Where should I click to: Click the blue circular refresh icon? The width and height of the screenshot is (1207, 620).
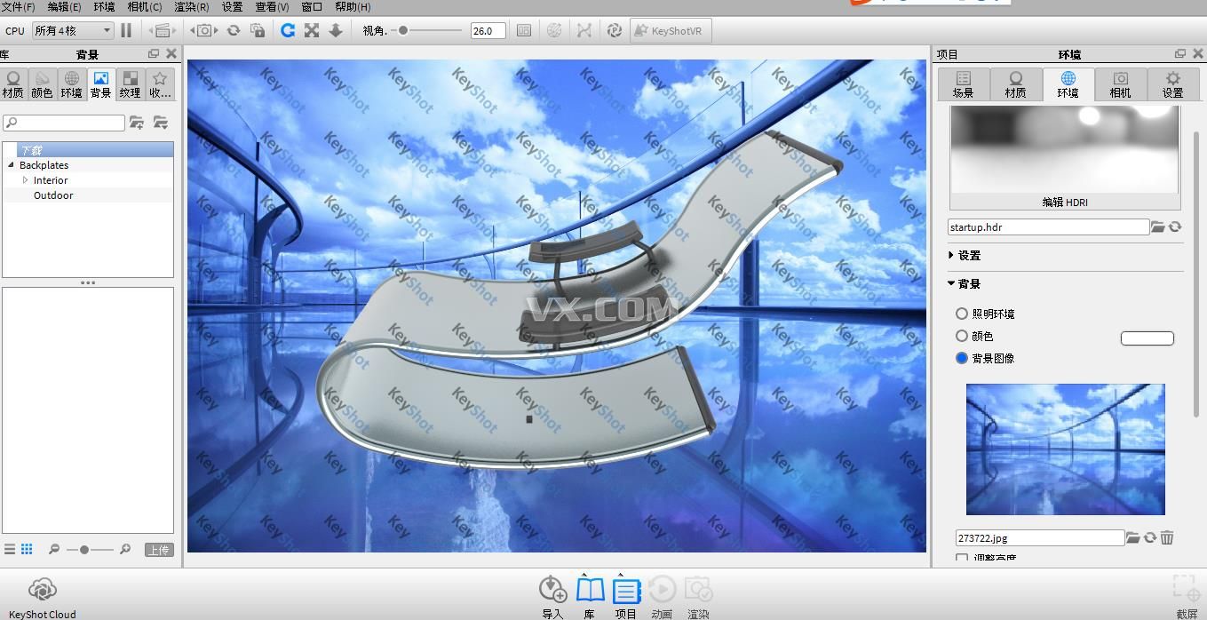[288, 30]
